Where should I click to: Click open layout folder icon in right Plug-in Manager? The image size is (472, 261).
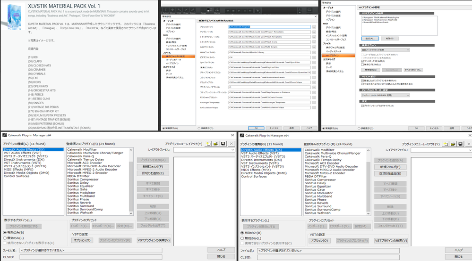point(453,143)
